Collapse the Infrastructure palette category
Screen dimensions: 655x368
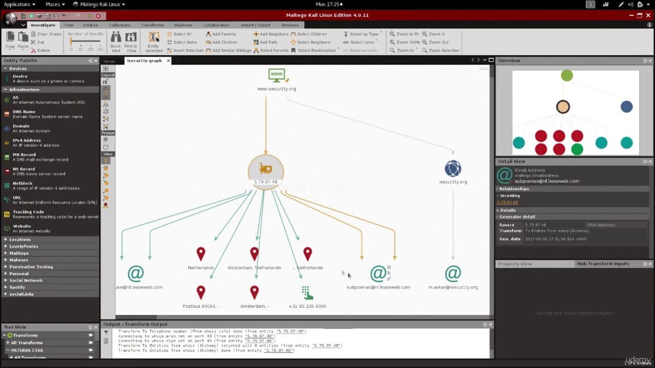click(6, 89)
